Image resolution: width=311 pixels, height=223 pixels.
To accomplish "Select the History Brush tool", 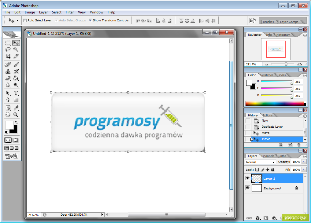I will (x=16, y=71).
